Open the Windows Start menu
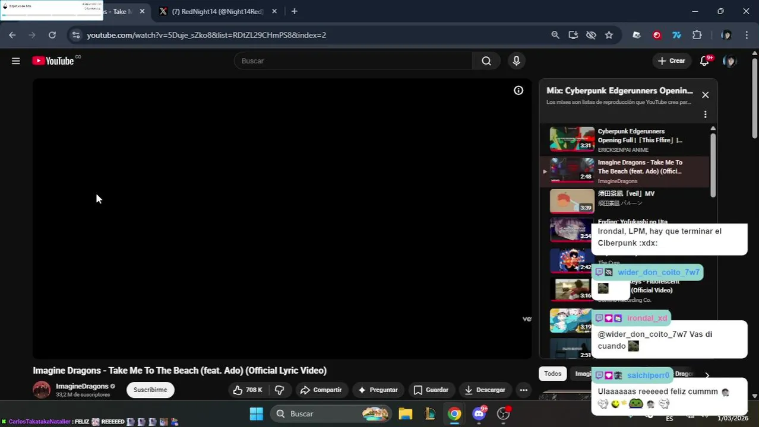 [256, 413]
